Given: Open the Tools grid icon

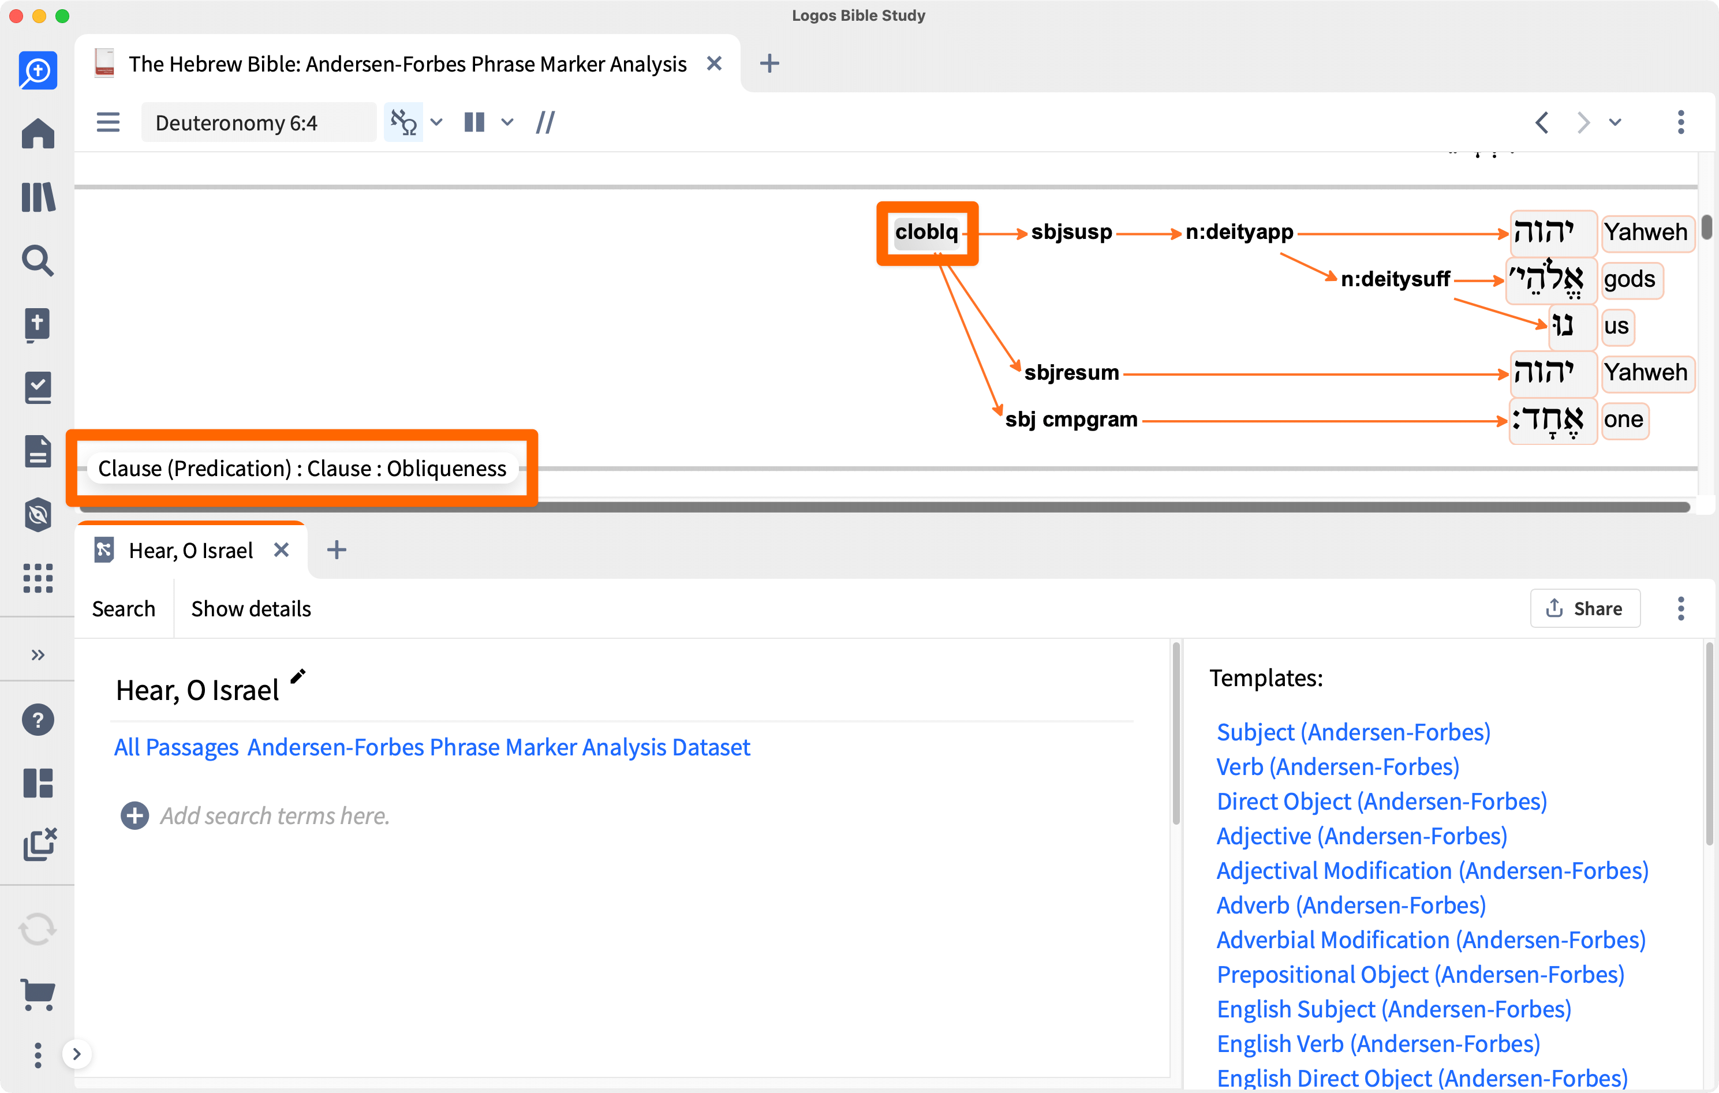Looking at the screenshot, I should coord(38,578).
